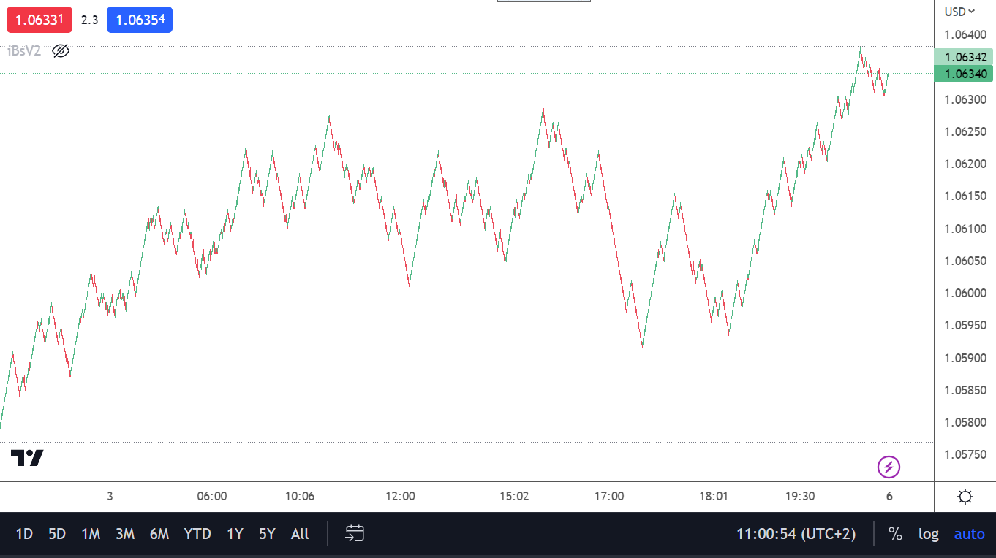Select the 1D time range
This screenshot has height=558, width=996.
(x=24, y=534)
